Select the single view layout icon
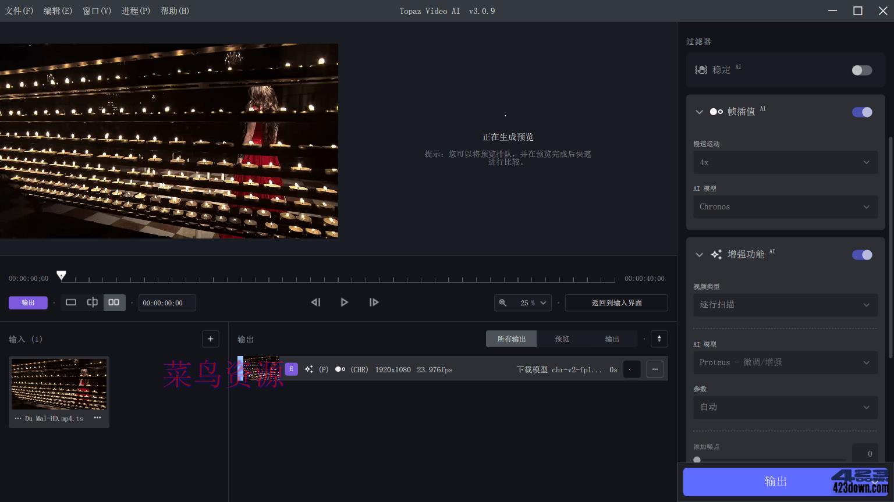 (71, 302)
